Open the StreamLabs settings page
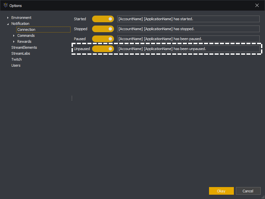 pyautogui.click(x=21, y=53)
